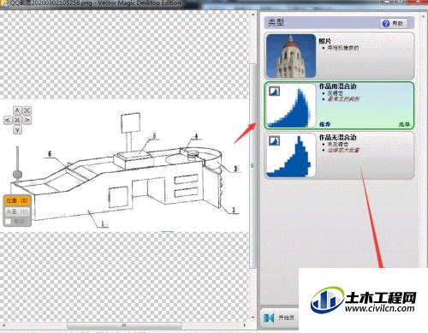Click 选择 link on the green card
The width and height of the screenshot is (428, 333).
click(404, 124)
